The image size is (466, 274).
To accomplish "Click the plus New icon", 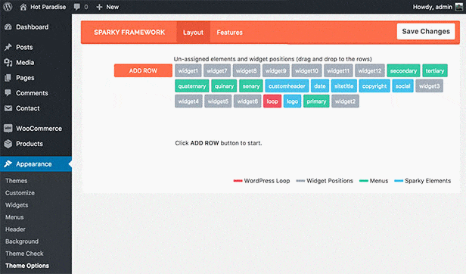I will [x=99, y=7].
